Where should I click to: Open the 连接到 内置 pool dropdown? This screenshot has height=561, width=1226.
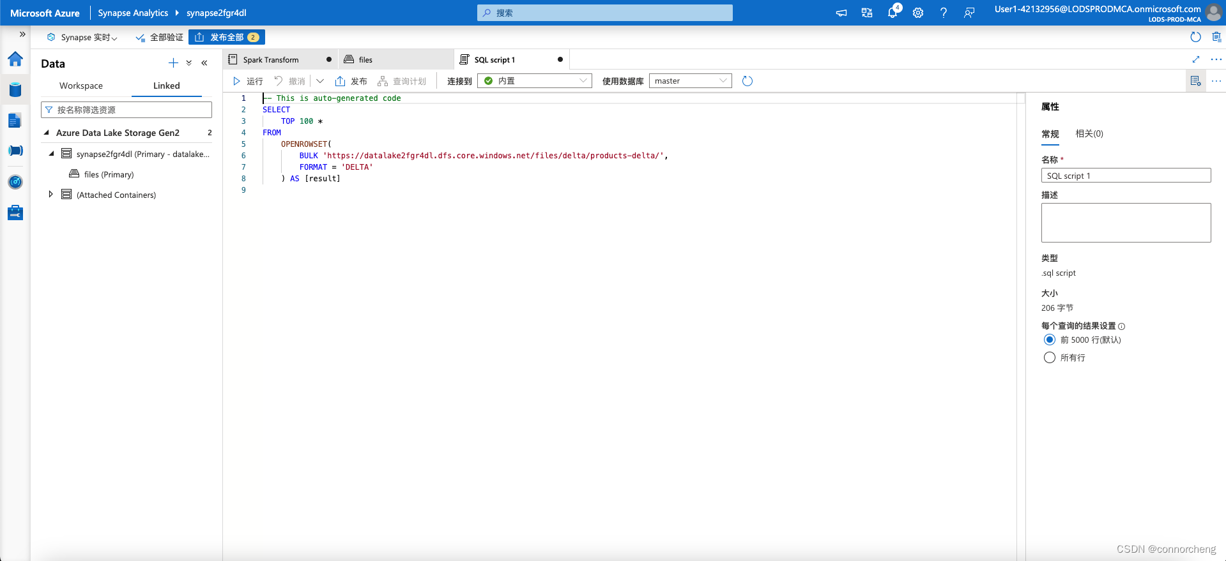point(535,81)
